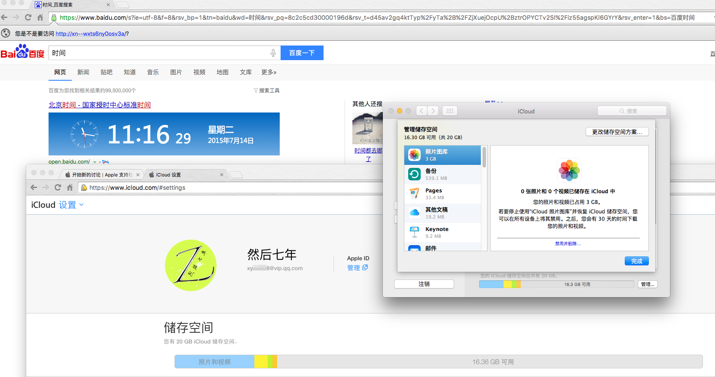
Task: Select the Photo Library item in storage list
Action: click(x=443, y=155)
